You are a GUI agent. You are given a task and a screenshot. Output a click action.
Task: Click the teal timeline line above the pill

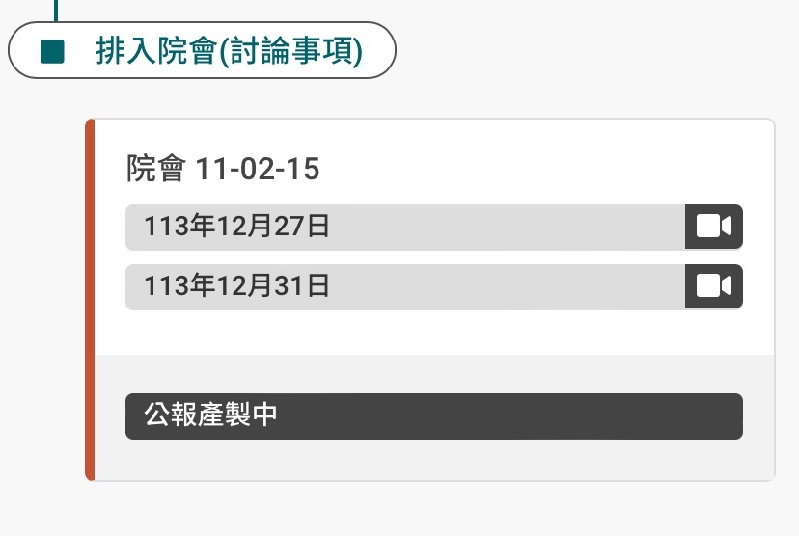pyautogui.click(x=56, y=11)
